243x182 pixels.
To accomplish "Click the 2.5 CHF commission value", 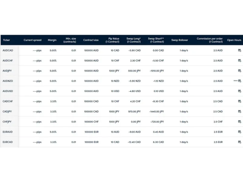I will (218, 122).
